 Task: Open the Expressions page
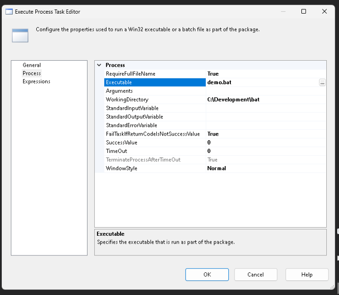(36, 81)
